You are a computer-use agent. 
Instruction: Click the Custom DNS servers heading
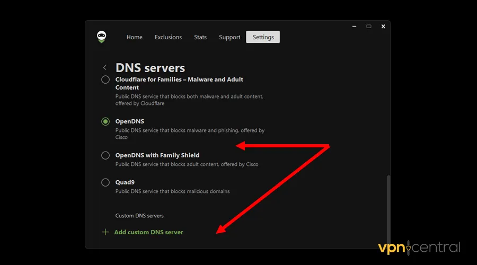pyautogui.click(x=139, y=216)
